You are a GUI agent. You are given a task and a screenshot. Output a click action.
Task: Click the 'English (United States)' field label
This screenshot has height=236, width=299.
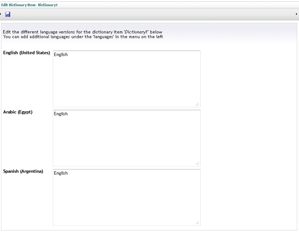[x=26, y=53]
